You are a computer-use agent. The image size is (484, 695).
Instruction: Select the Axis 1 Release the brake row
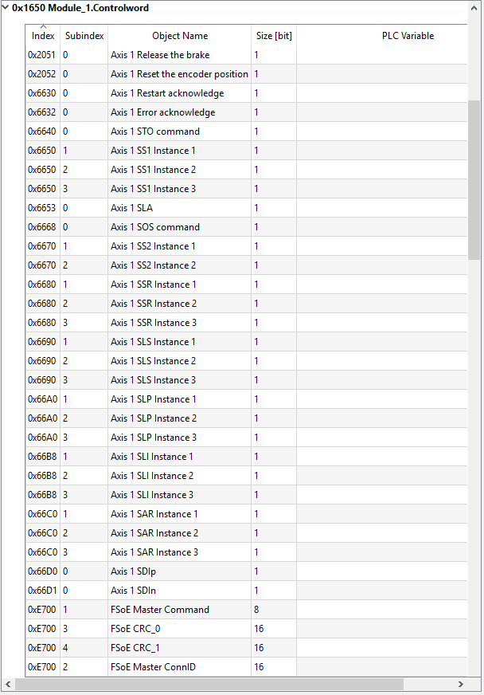[x=246, y=55]
